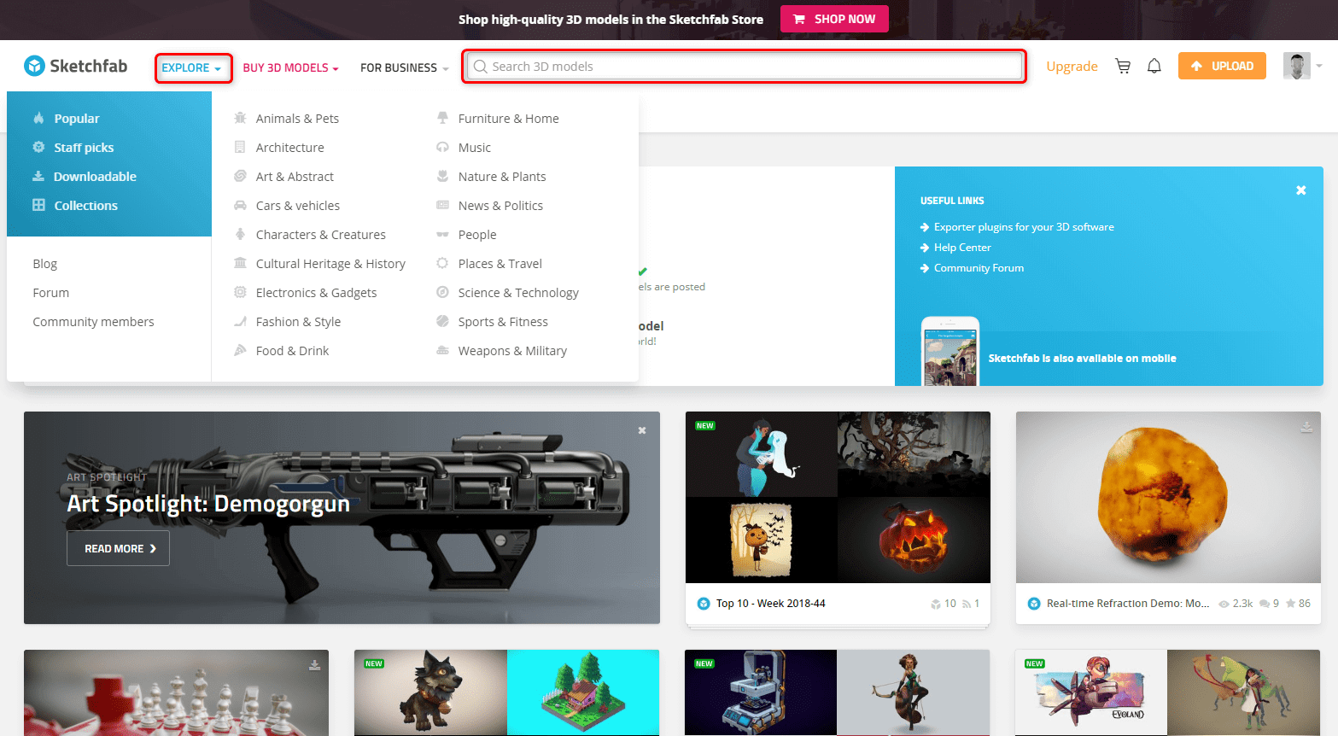The width and height of the screenshot is (1338, 736).
Task: Open the Forum link
Action: coord(51,293)
